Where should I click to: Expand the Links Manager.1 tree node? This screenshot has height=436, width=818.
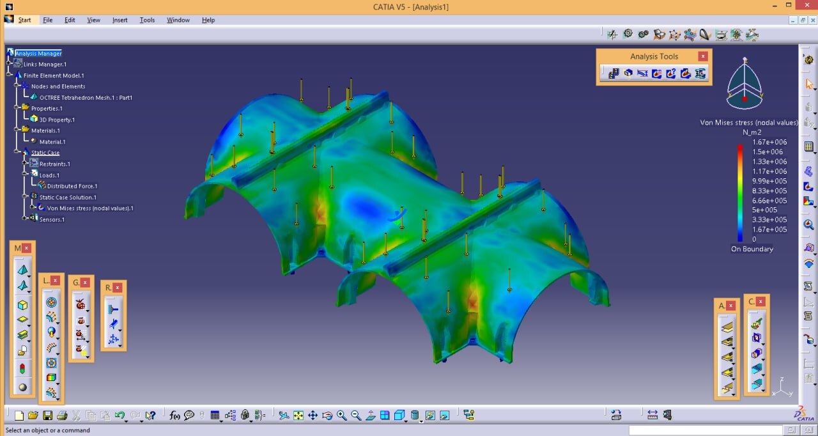tap(10, 64)
